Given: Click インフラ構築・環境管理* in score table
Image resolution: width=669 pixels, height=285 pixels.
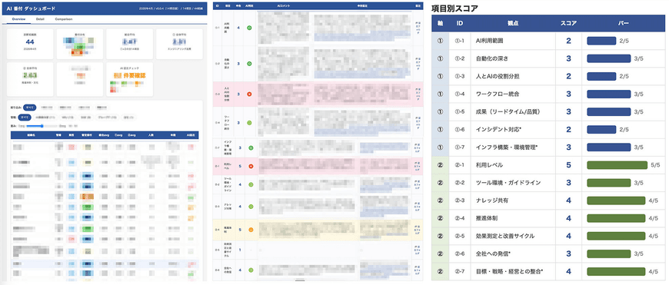Looking at the screenshot, I should tap(507, 147).
